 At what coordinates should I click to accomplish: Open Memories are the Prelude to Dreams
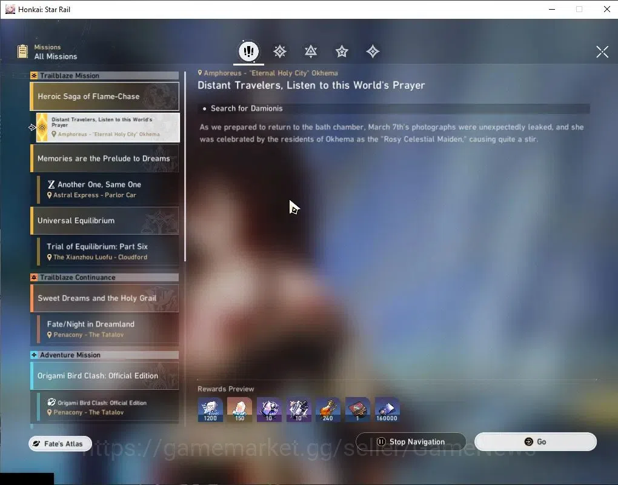(x=105, y=158)
